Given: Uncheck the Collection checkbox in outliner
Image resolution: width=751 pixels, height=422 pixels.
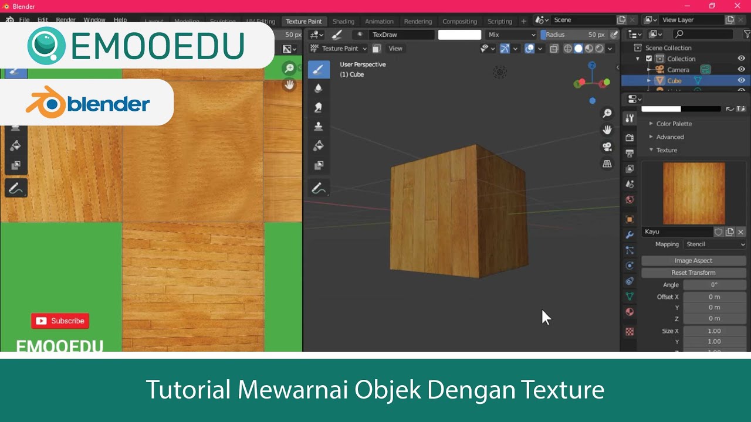Looking at the screenshot, I should pos(649,59).
